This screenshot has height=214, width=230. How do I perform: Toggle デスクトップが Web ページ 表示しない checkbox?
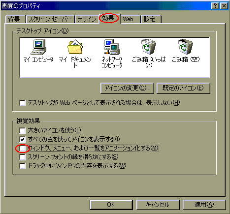22,103
